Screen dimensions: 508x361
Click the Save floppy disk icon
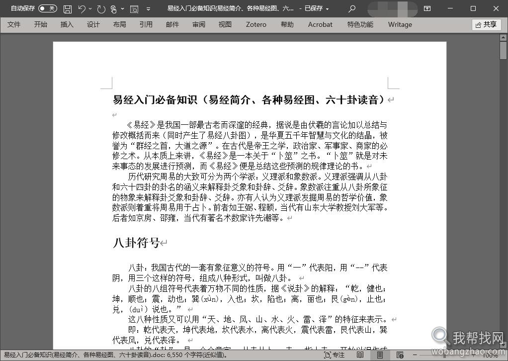(x=68, y=9)
